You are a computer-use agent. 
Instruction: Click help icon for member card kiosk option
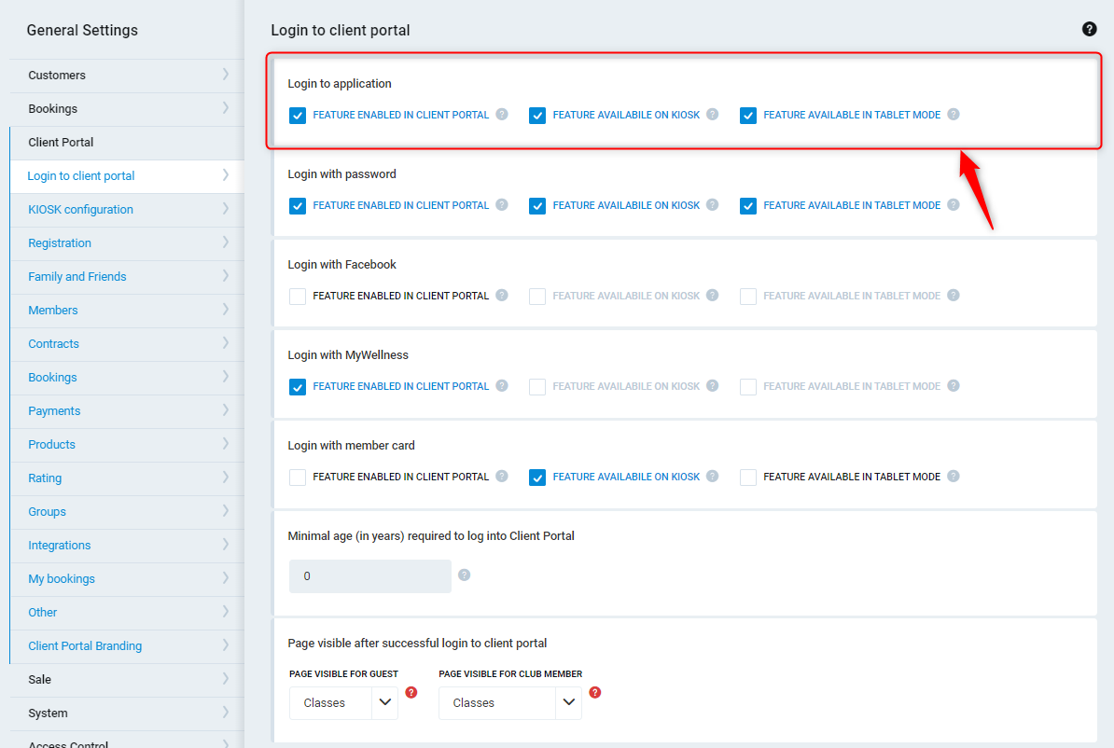pos(713,477)
